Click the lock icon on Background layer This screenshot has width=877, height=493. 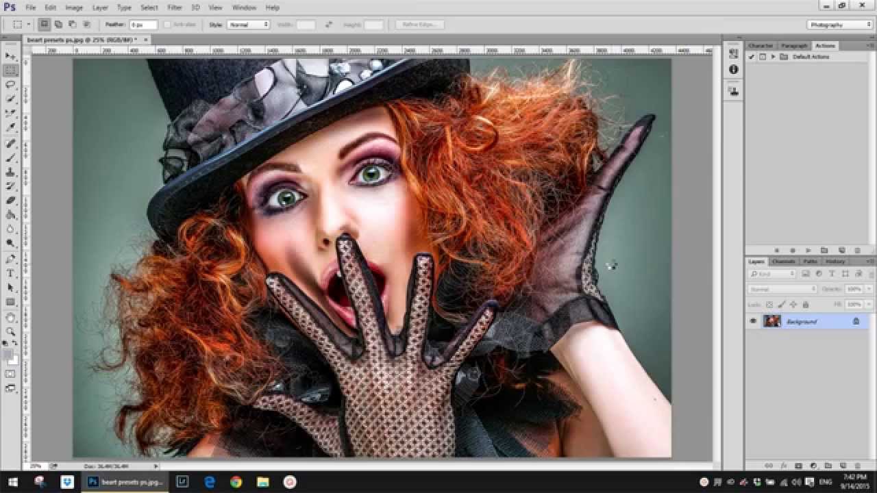856,321
